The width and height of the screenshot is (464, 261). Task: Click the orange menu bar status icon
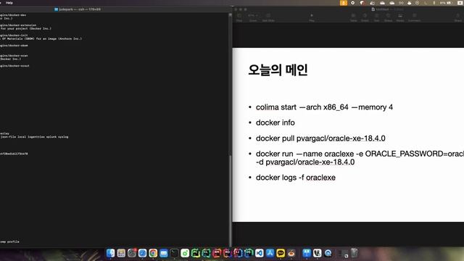[x=344, y=3]
